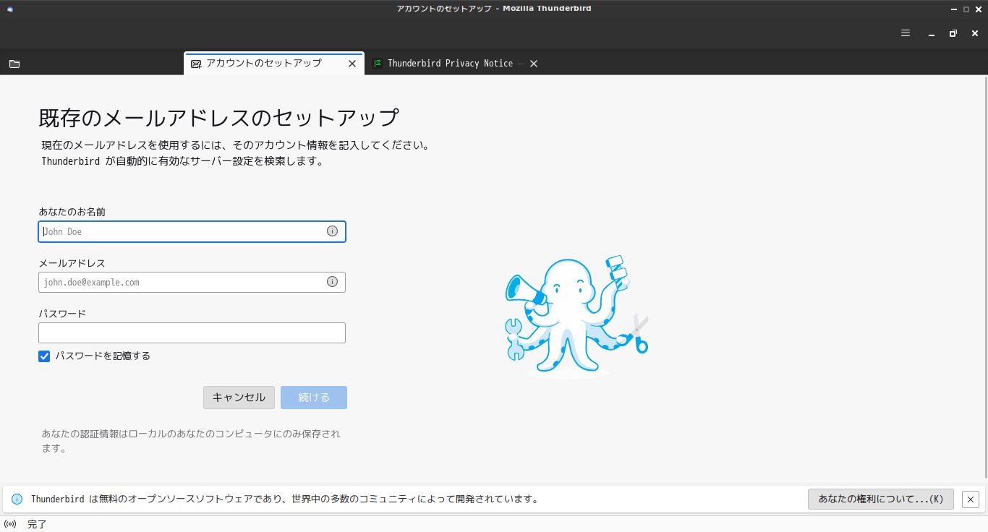Click the メールアドレス input field

point(181,283)
